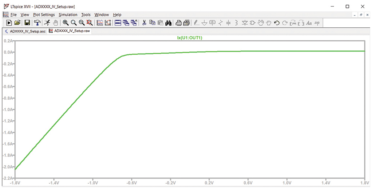
Task: Select the Move open-hand tool
Action: point(261,23)
